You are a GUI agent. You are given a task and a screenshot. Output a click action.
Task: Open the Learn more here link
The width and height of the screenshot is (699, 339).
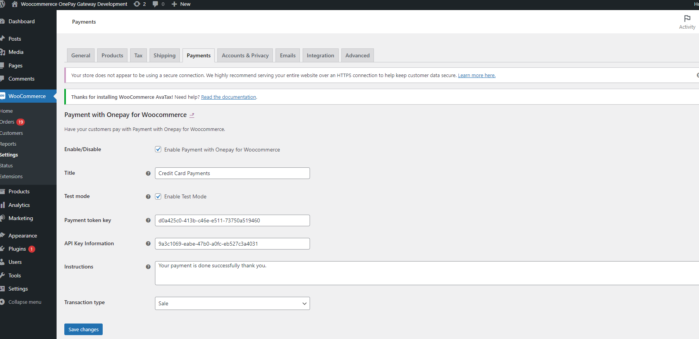coord(477,76)
